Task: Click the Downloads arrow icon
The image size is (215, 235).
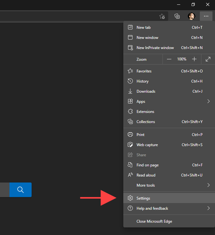Action: 130,91
